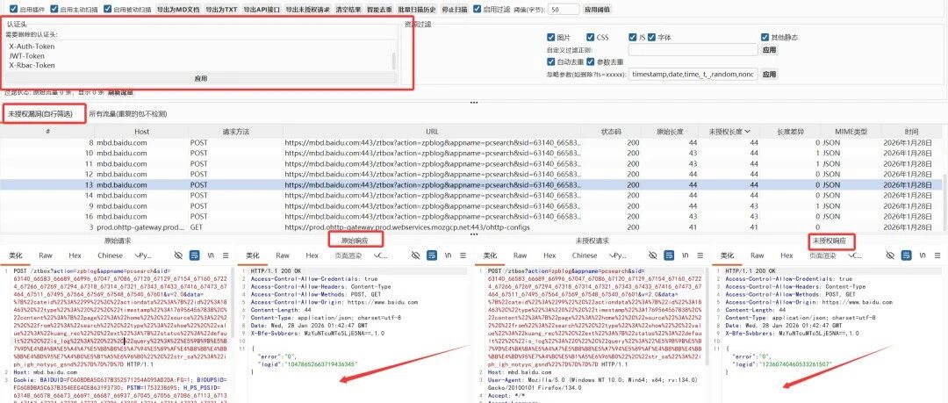Click the 自定义过滤正则 input field

(x=693, y=50)
